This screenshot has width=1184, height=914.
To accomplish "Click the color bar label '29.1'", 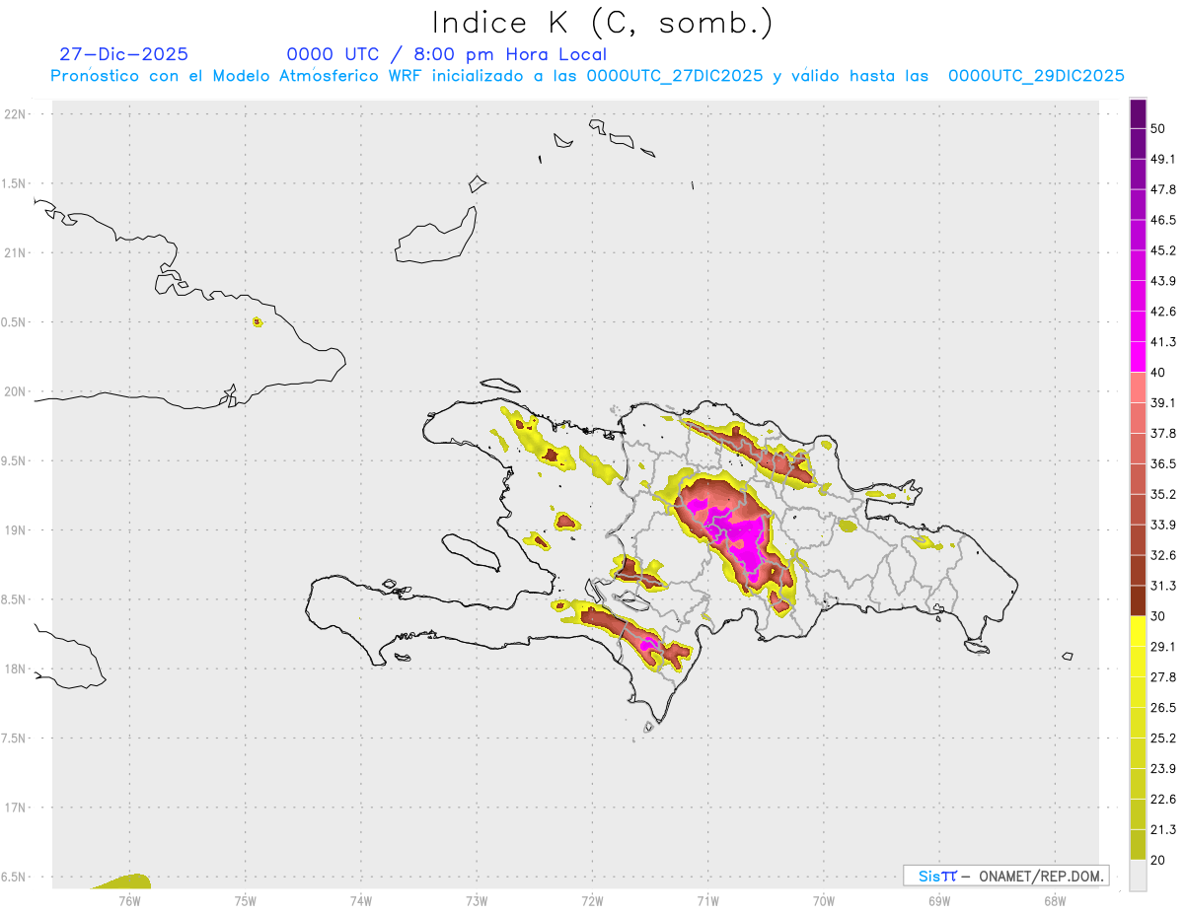I will [1163, 646].
